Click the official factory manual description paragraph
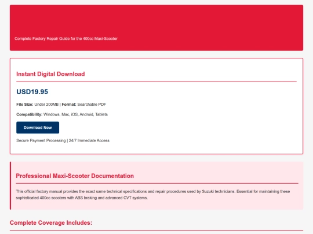The height and width of the screenshot is (234, 313). [x=153, y=195]
